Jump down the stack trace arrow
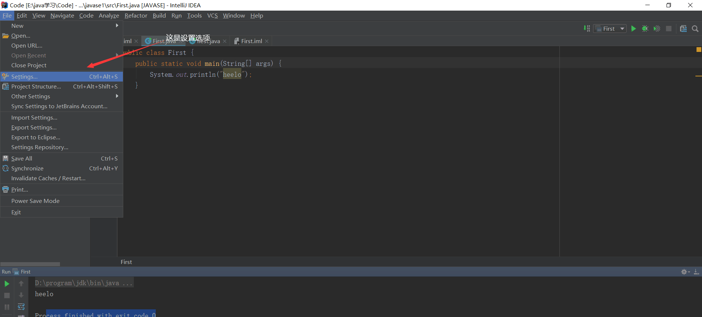Viewport: 702px width, 317px height. coord(21,295)
